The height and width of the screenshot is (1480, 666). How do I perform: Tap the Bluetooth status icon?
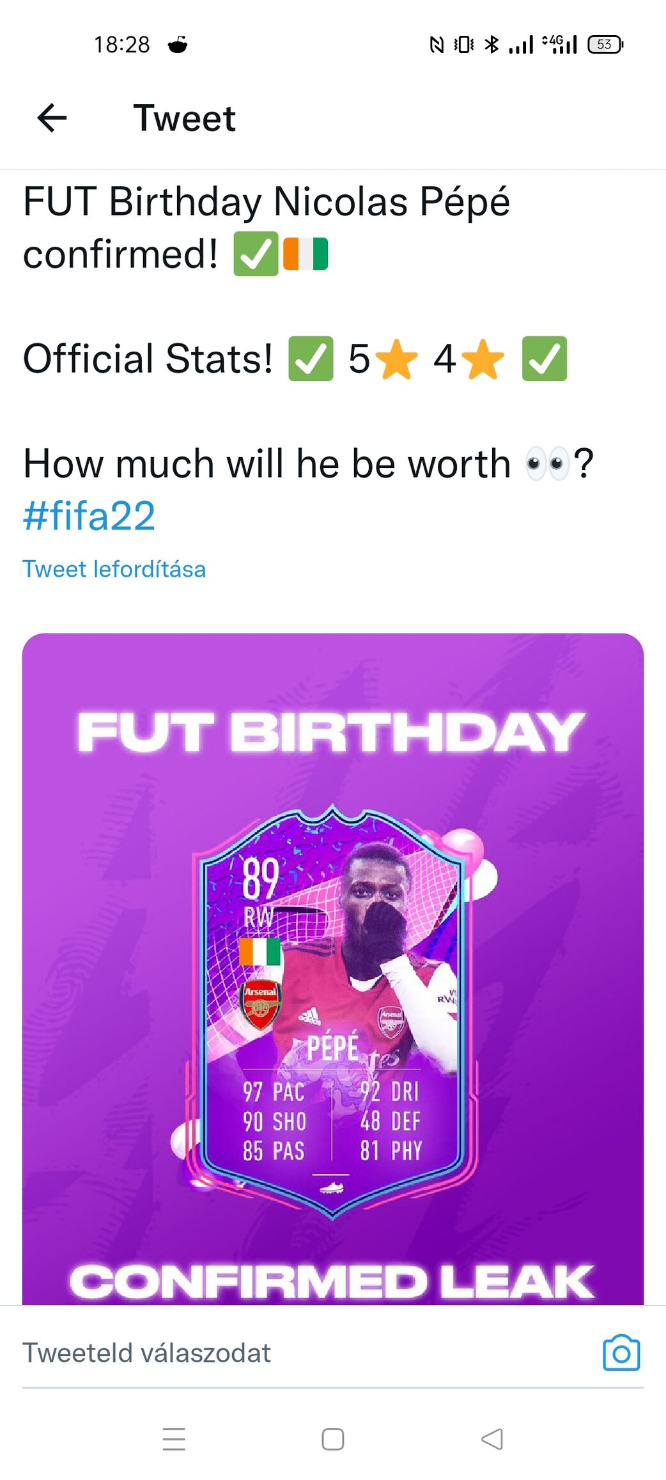point(492,45)
